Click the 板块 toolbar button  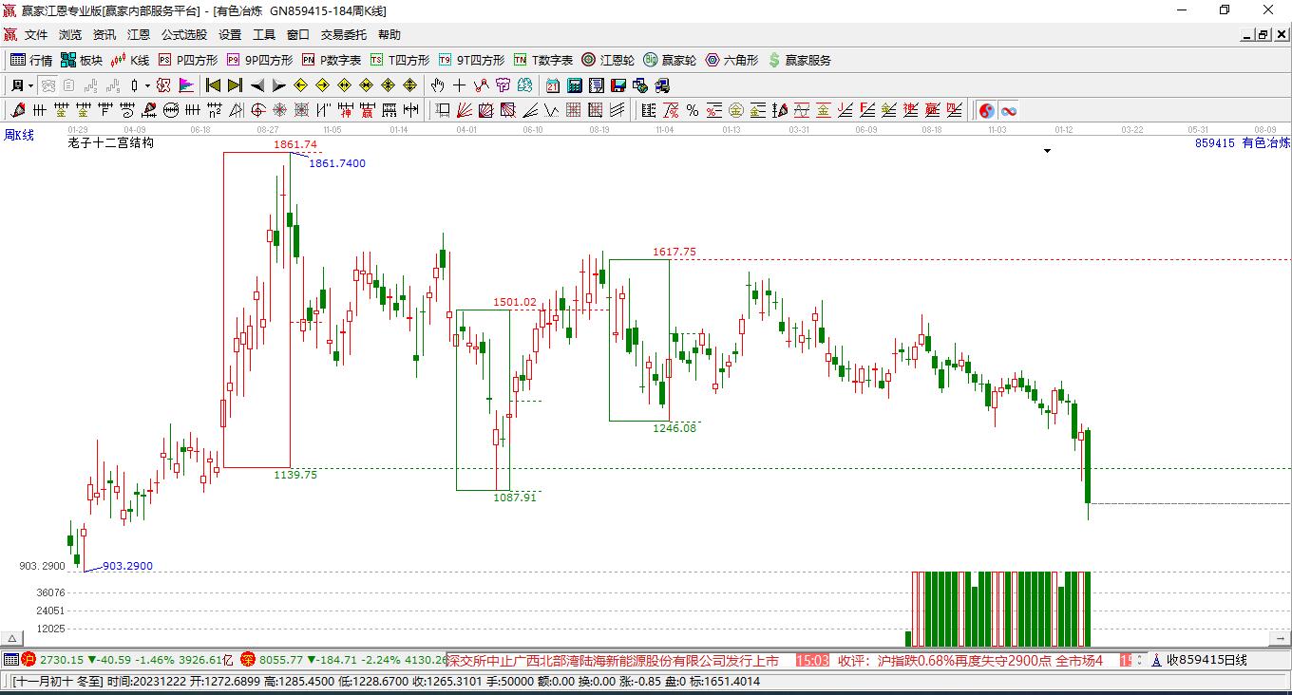[x=82, y=60]
